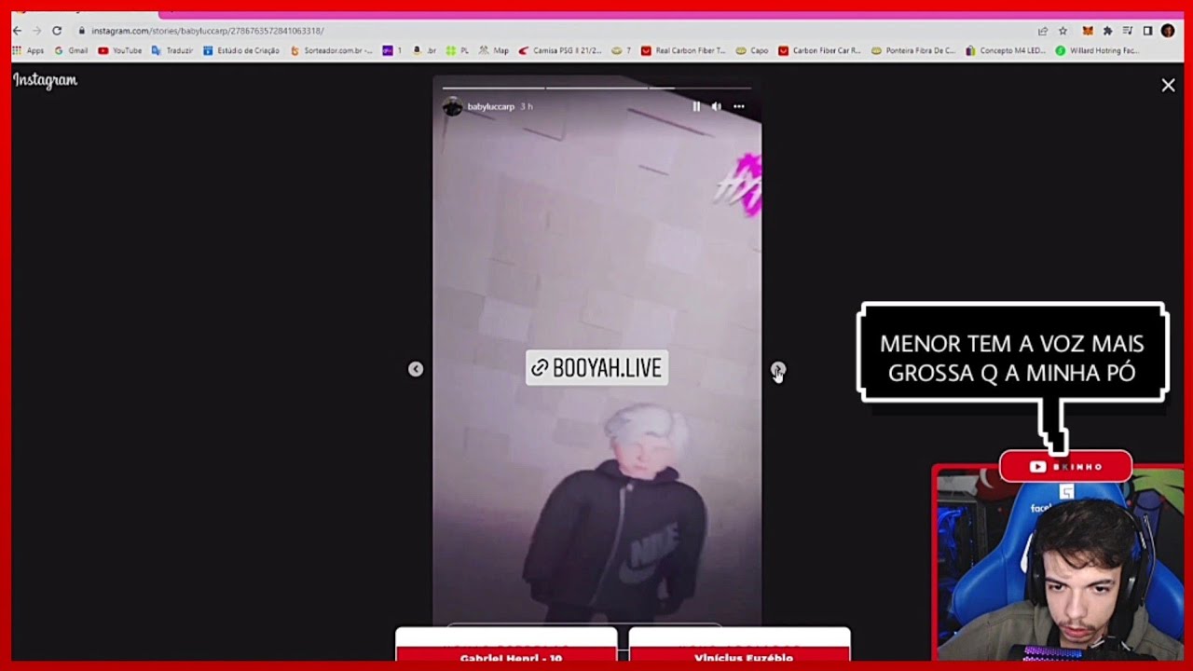Open the Gmail bookmark
This screenshot has height=671, width=1193.
coord(71,50)
